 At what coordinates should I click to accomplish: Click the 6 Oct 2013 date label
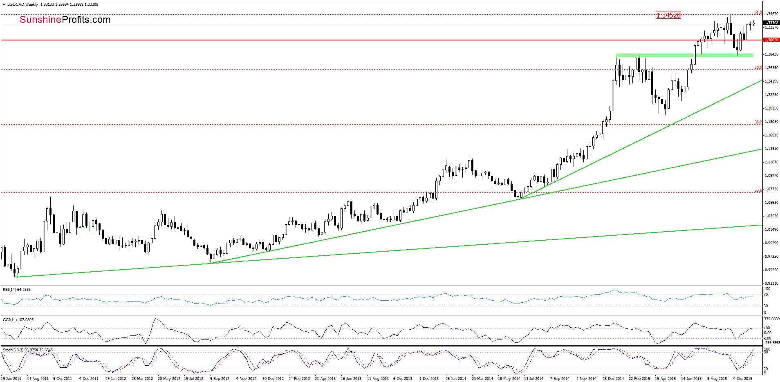(x=403, y=379)
